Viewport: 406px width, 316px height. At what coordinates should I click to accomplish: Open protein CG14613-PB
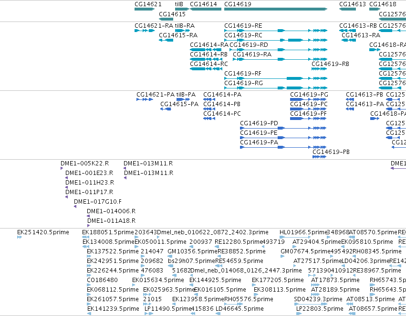pos(350,99)
